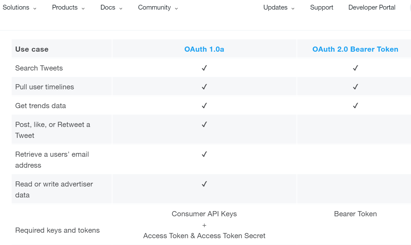This screenshot has height=245, width=411.
Task: Click the OAuth 1.0a checkmark for Search Tweets
Action: (x=204, y=68)
